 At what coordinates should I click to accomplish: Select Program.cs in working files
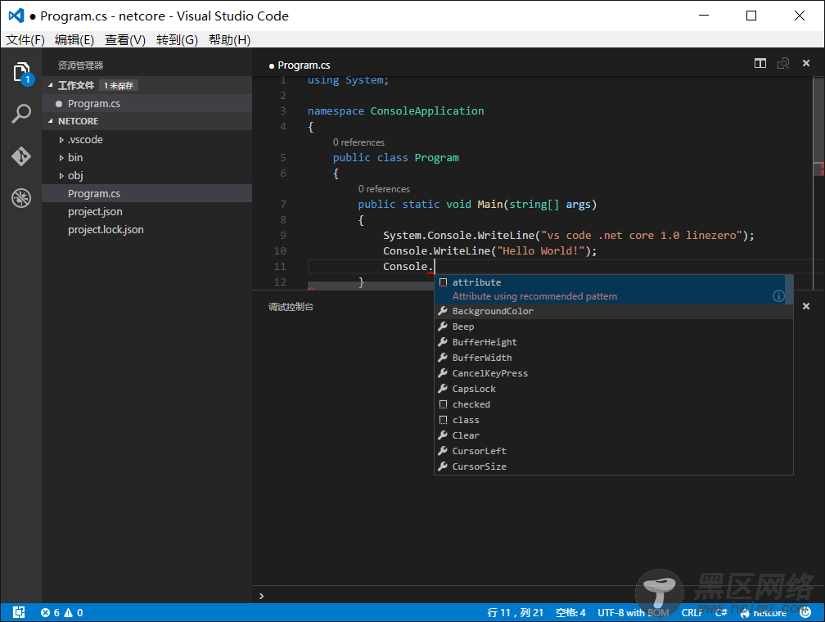pyautogui.click(x=147, y=104)
